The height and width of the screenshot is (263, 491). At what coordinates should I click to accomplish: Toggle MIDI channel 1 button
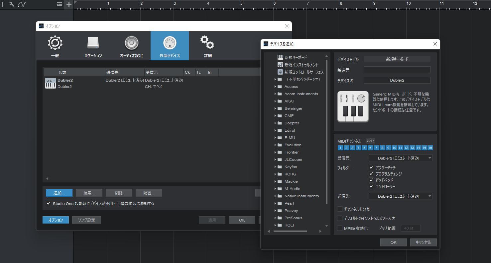340,148
